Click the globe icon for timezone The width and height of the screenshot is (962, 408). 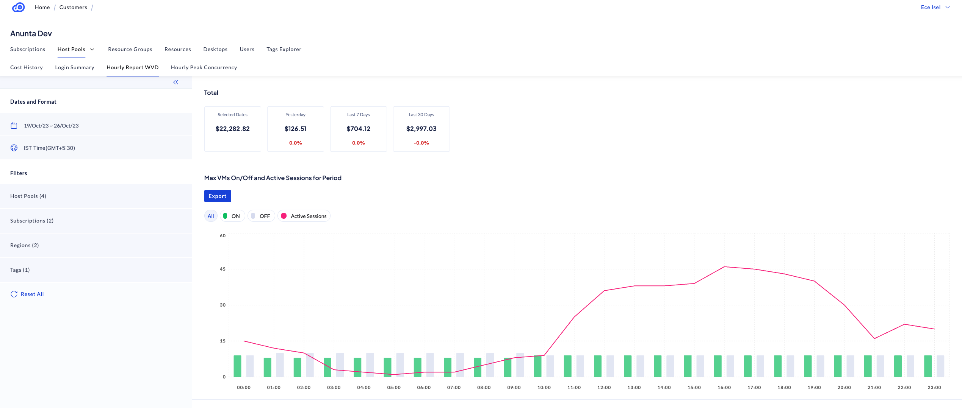[x=14, y=148]
